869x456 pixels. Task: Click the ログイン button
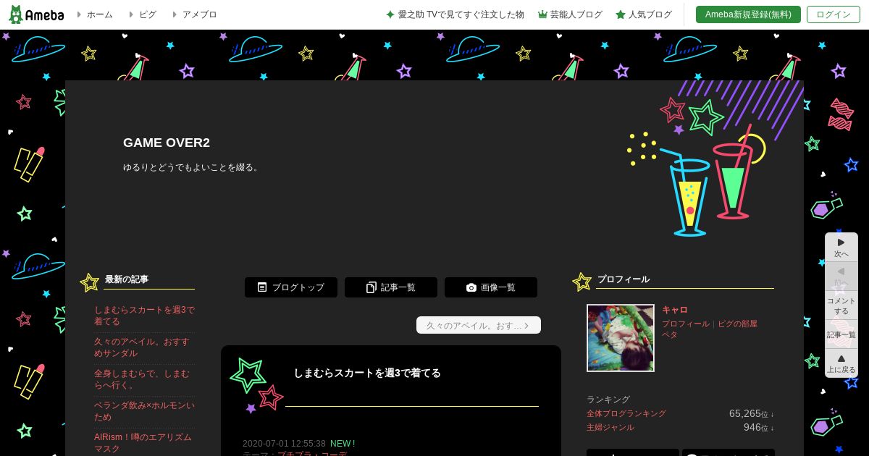834,14
